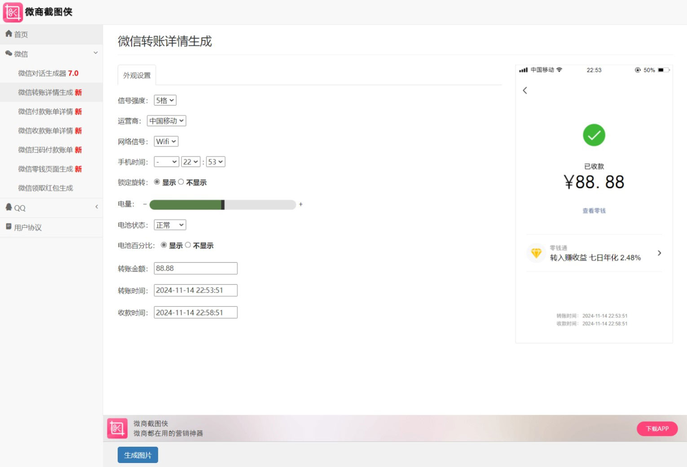Switch to the 外观设置 tab
This screenshot has width=687, height=467.
pyautogui.click(x=137, y=75)
